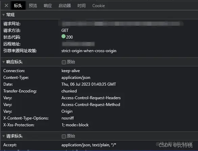The height and width of the screenshot is (151, 198).
Task: Click Access-Control-Request-Headers Vary value
Action: [x=91, y=98]
